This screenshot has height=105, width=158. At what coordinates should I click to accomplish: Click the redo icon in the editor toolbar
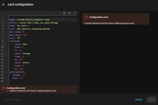point(60,13)
